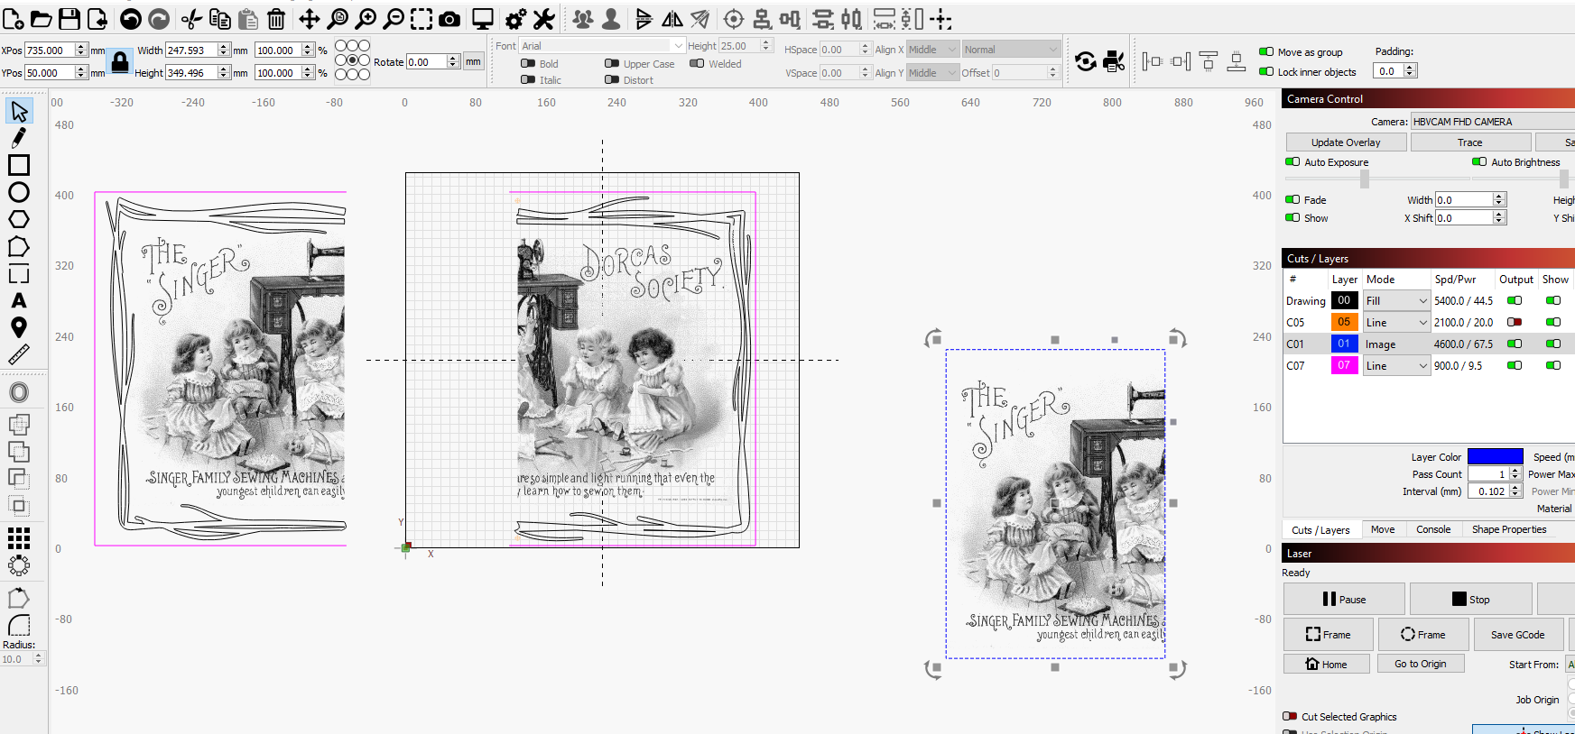1575x734 pixels.
Task: Select the Draw Lines pencil tool
Action: pos(19,138)
